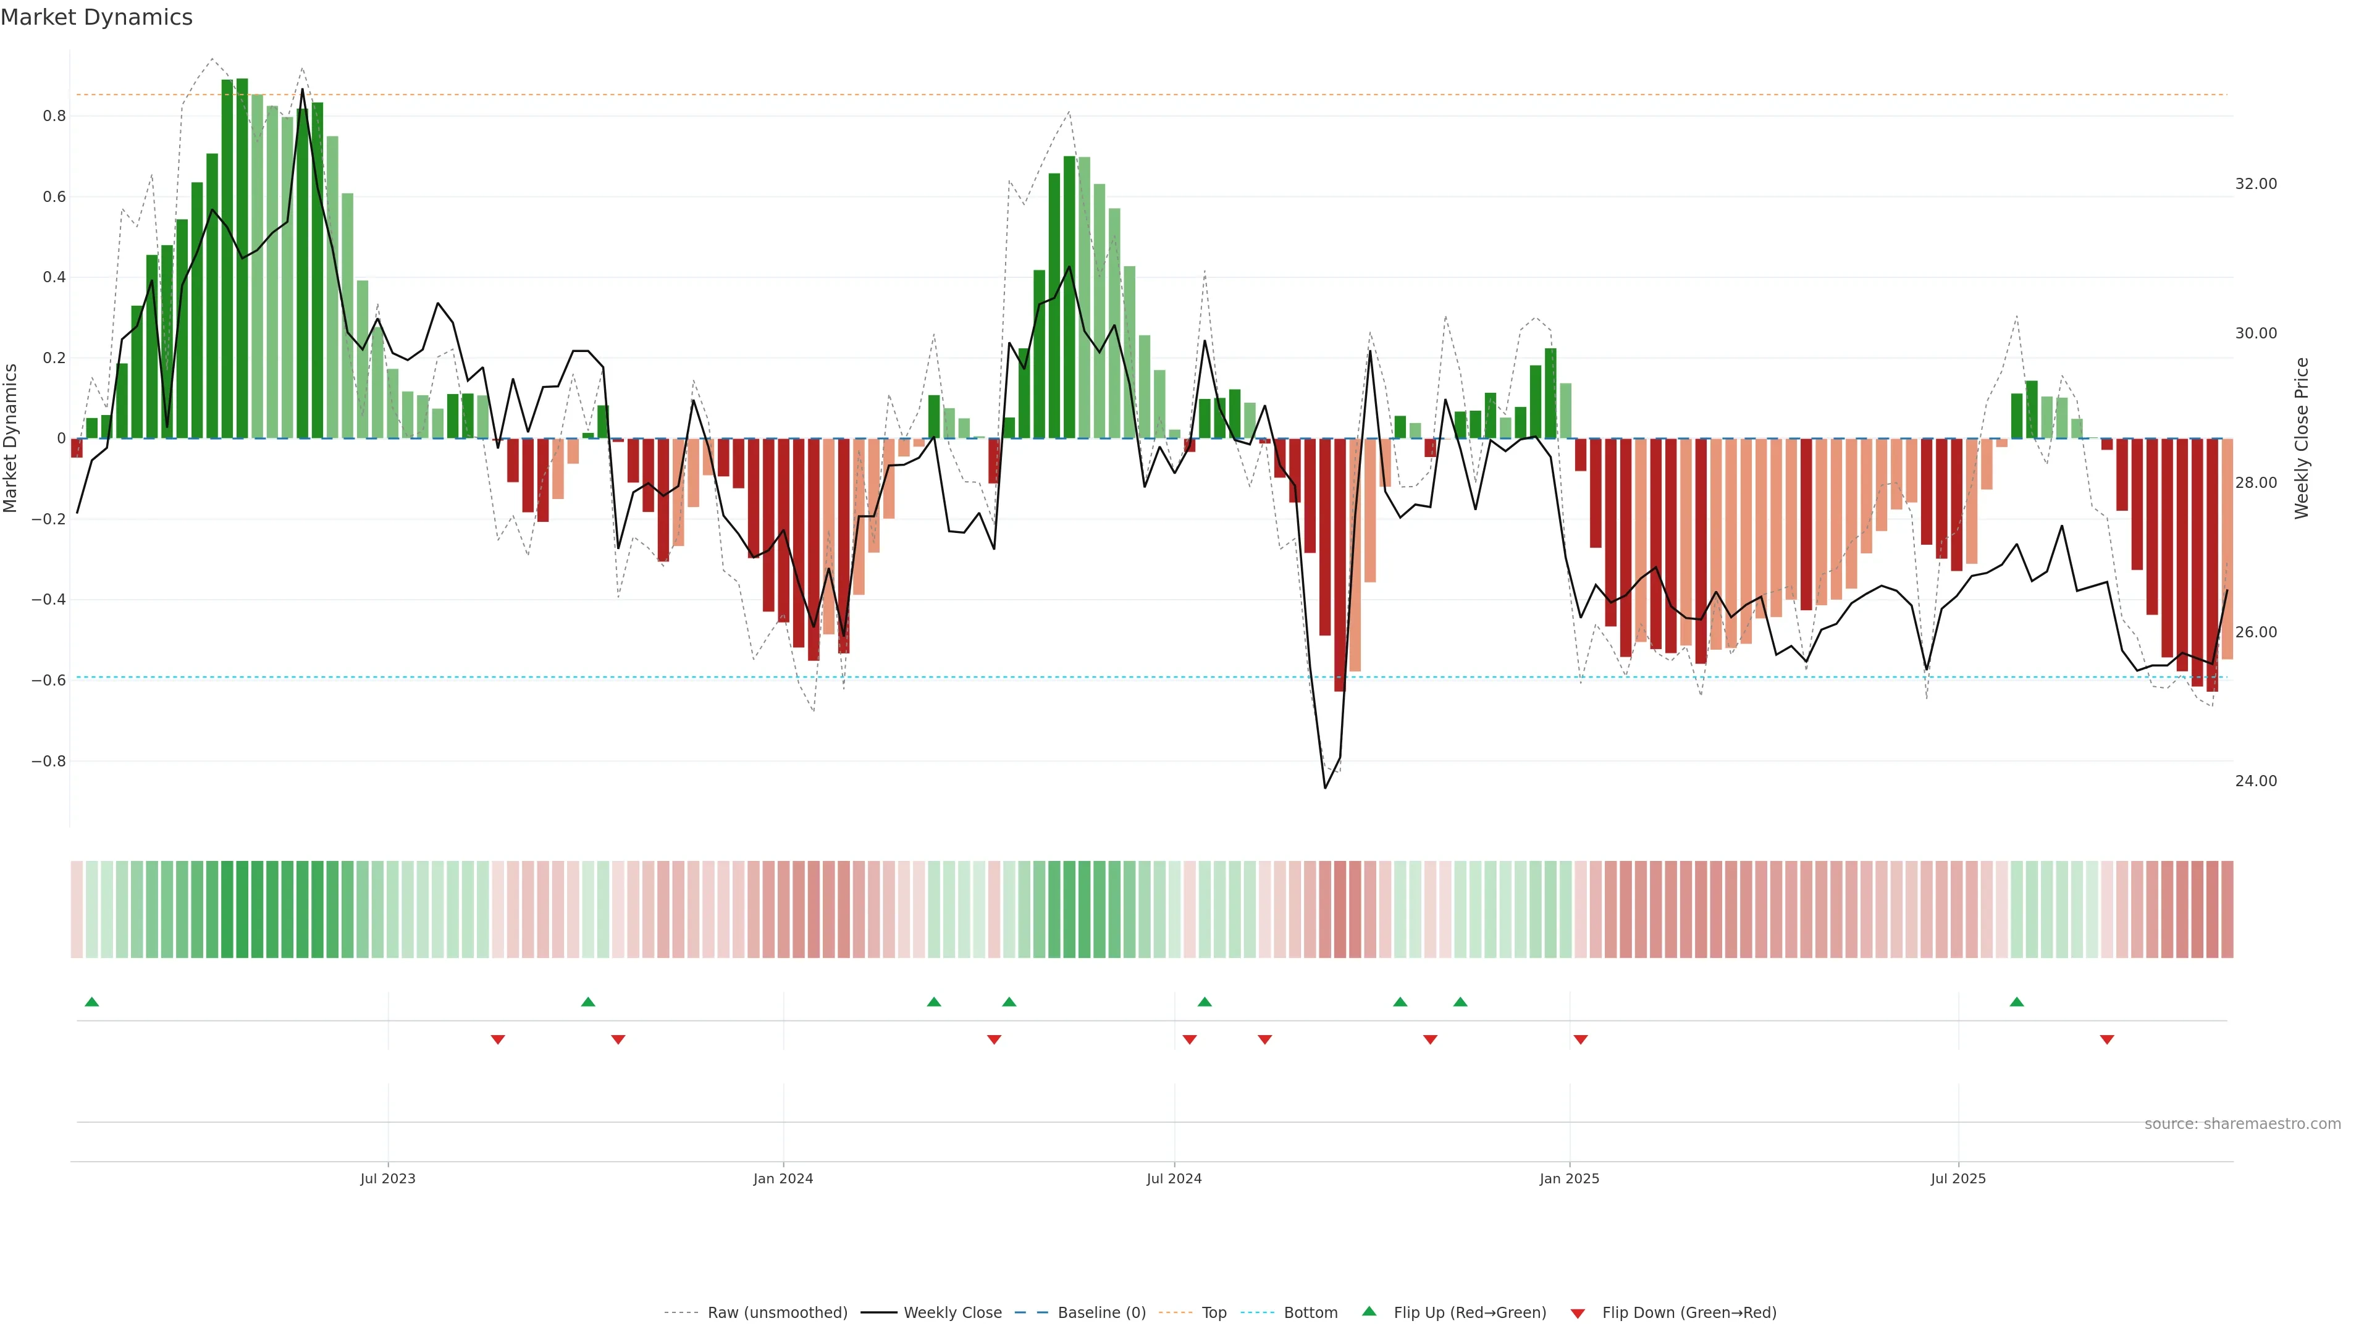
Task: Select the green flip-up marker just after Jul 2024
Action: pyautogui.click(x=1205, y=1002)
